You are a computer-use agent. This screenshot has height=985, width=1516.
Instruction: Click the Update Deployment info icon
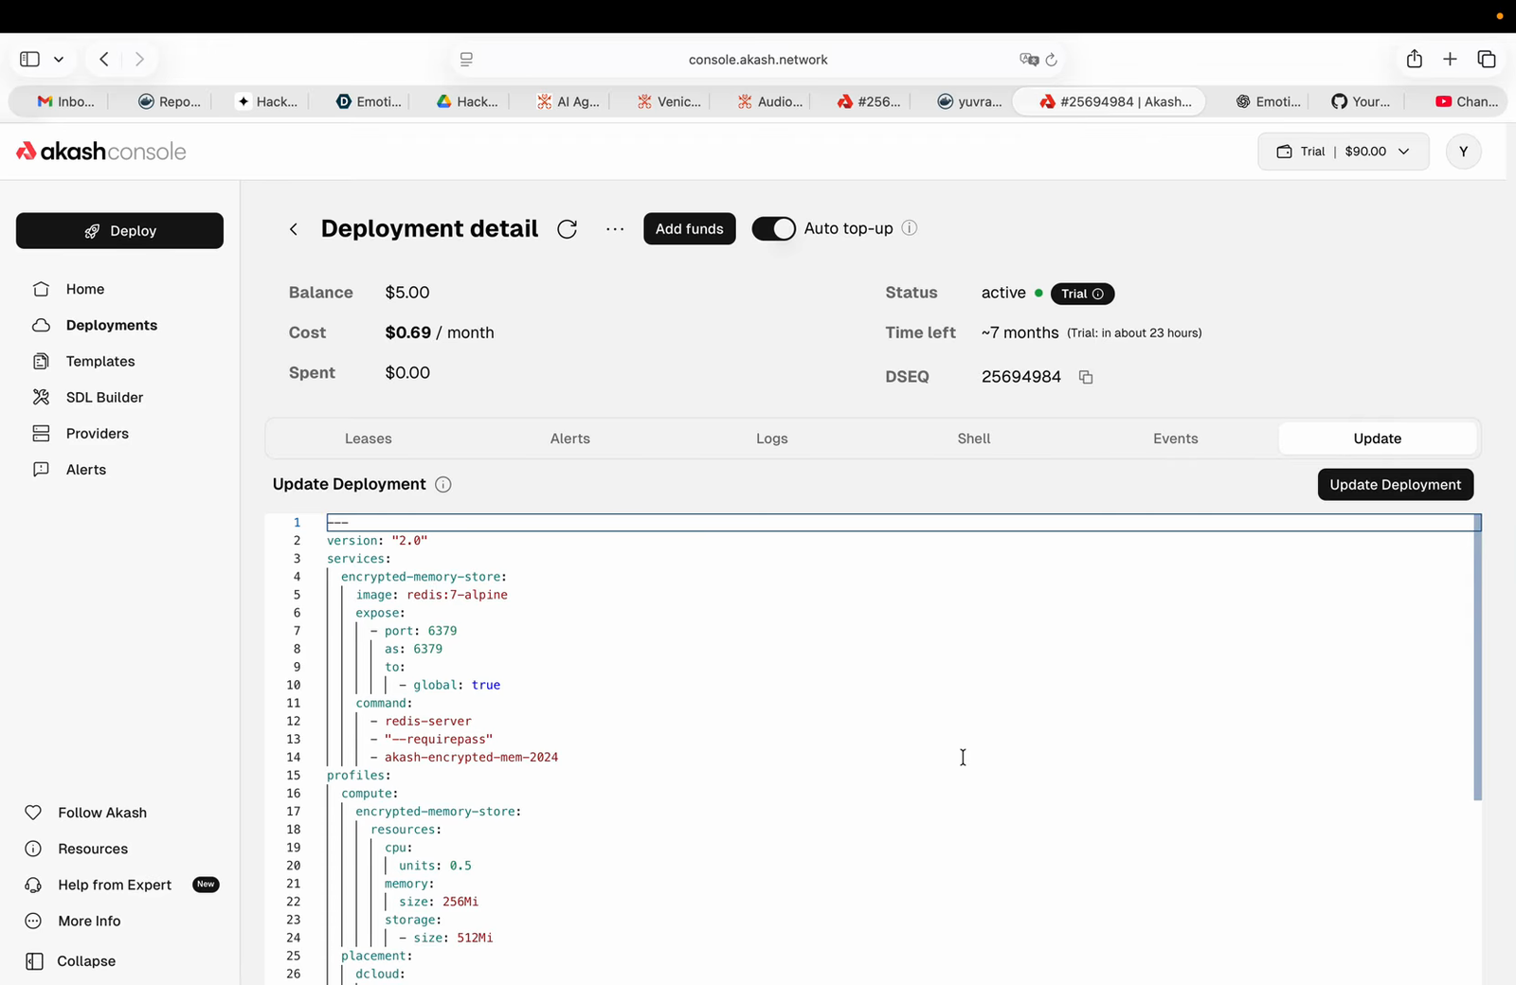click(x=442, y=485)
